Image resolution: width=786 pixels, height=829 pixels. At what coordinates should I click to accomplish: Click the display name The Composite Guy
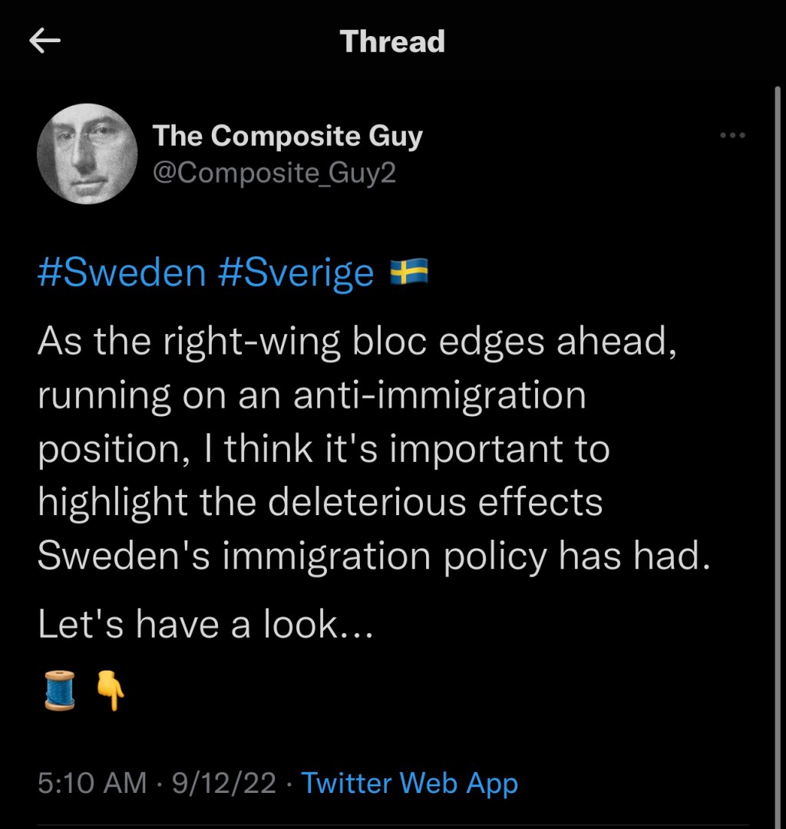[287, 137]
